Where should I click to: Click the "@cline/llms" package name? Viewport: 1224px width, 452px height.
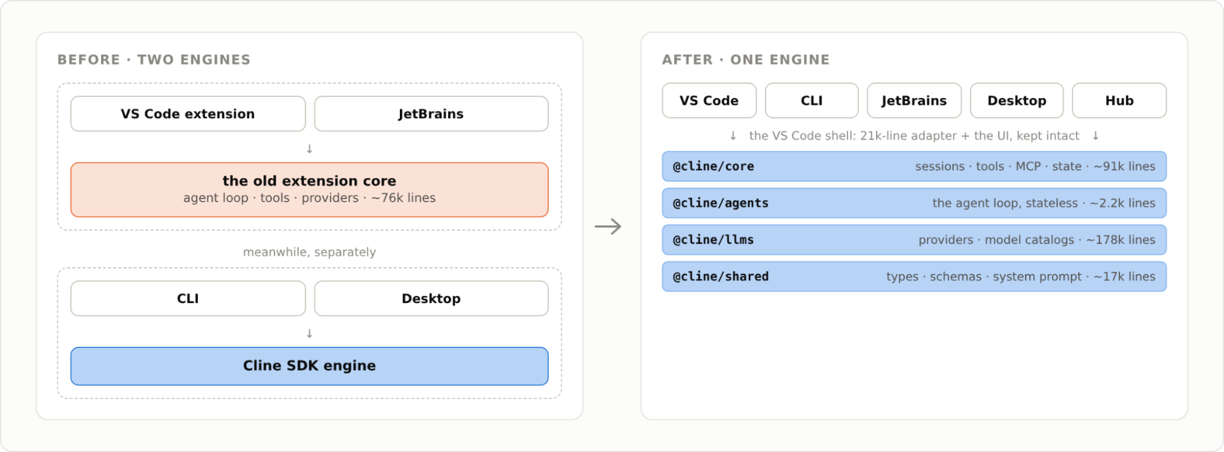[x=713, y=240]
